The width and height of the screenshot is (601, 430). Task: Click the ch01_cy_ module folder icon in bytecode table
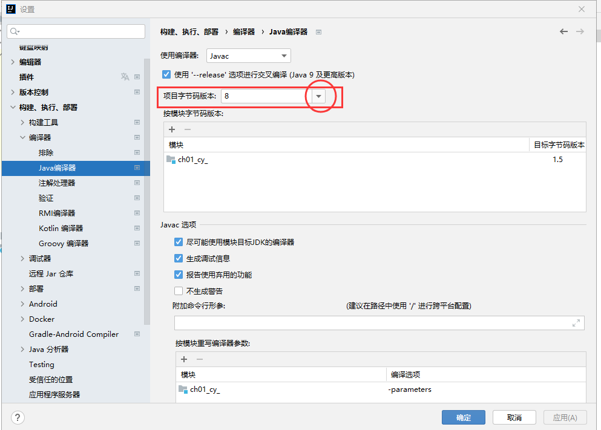pos(171,160)
